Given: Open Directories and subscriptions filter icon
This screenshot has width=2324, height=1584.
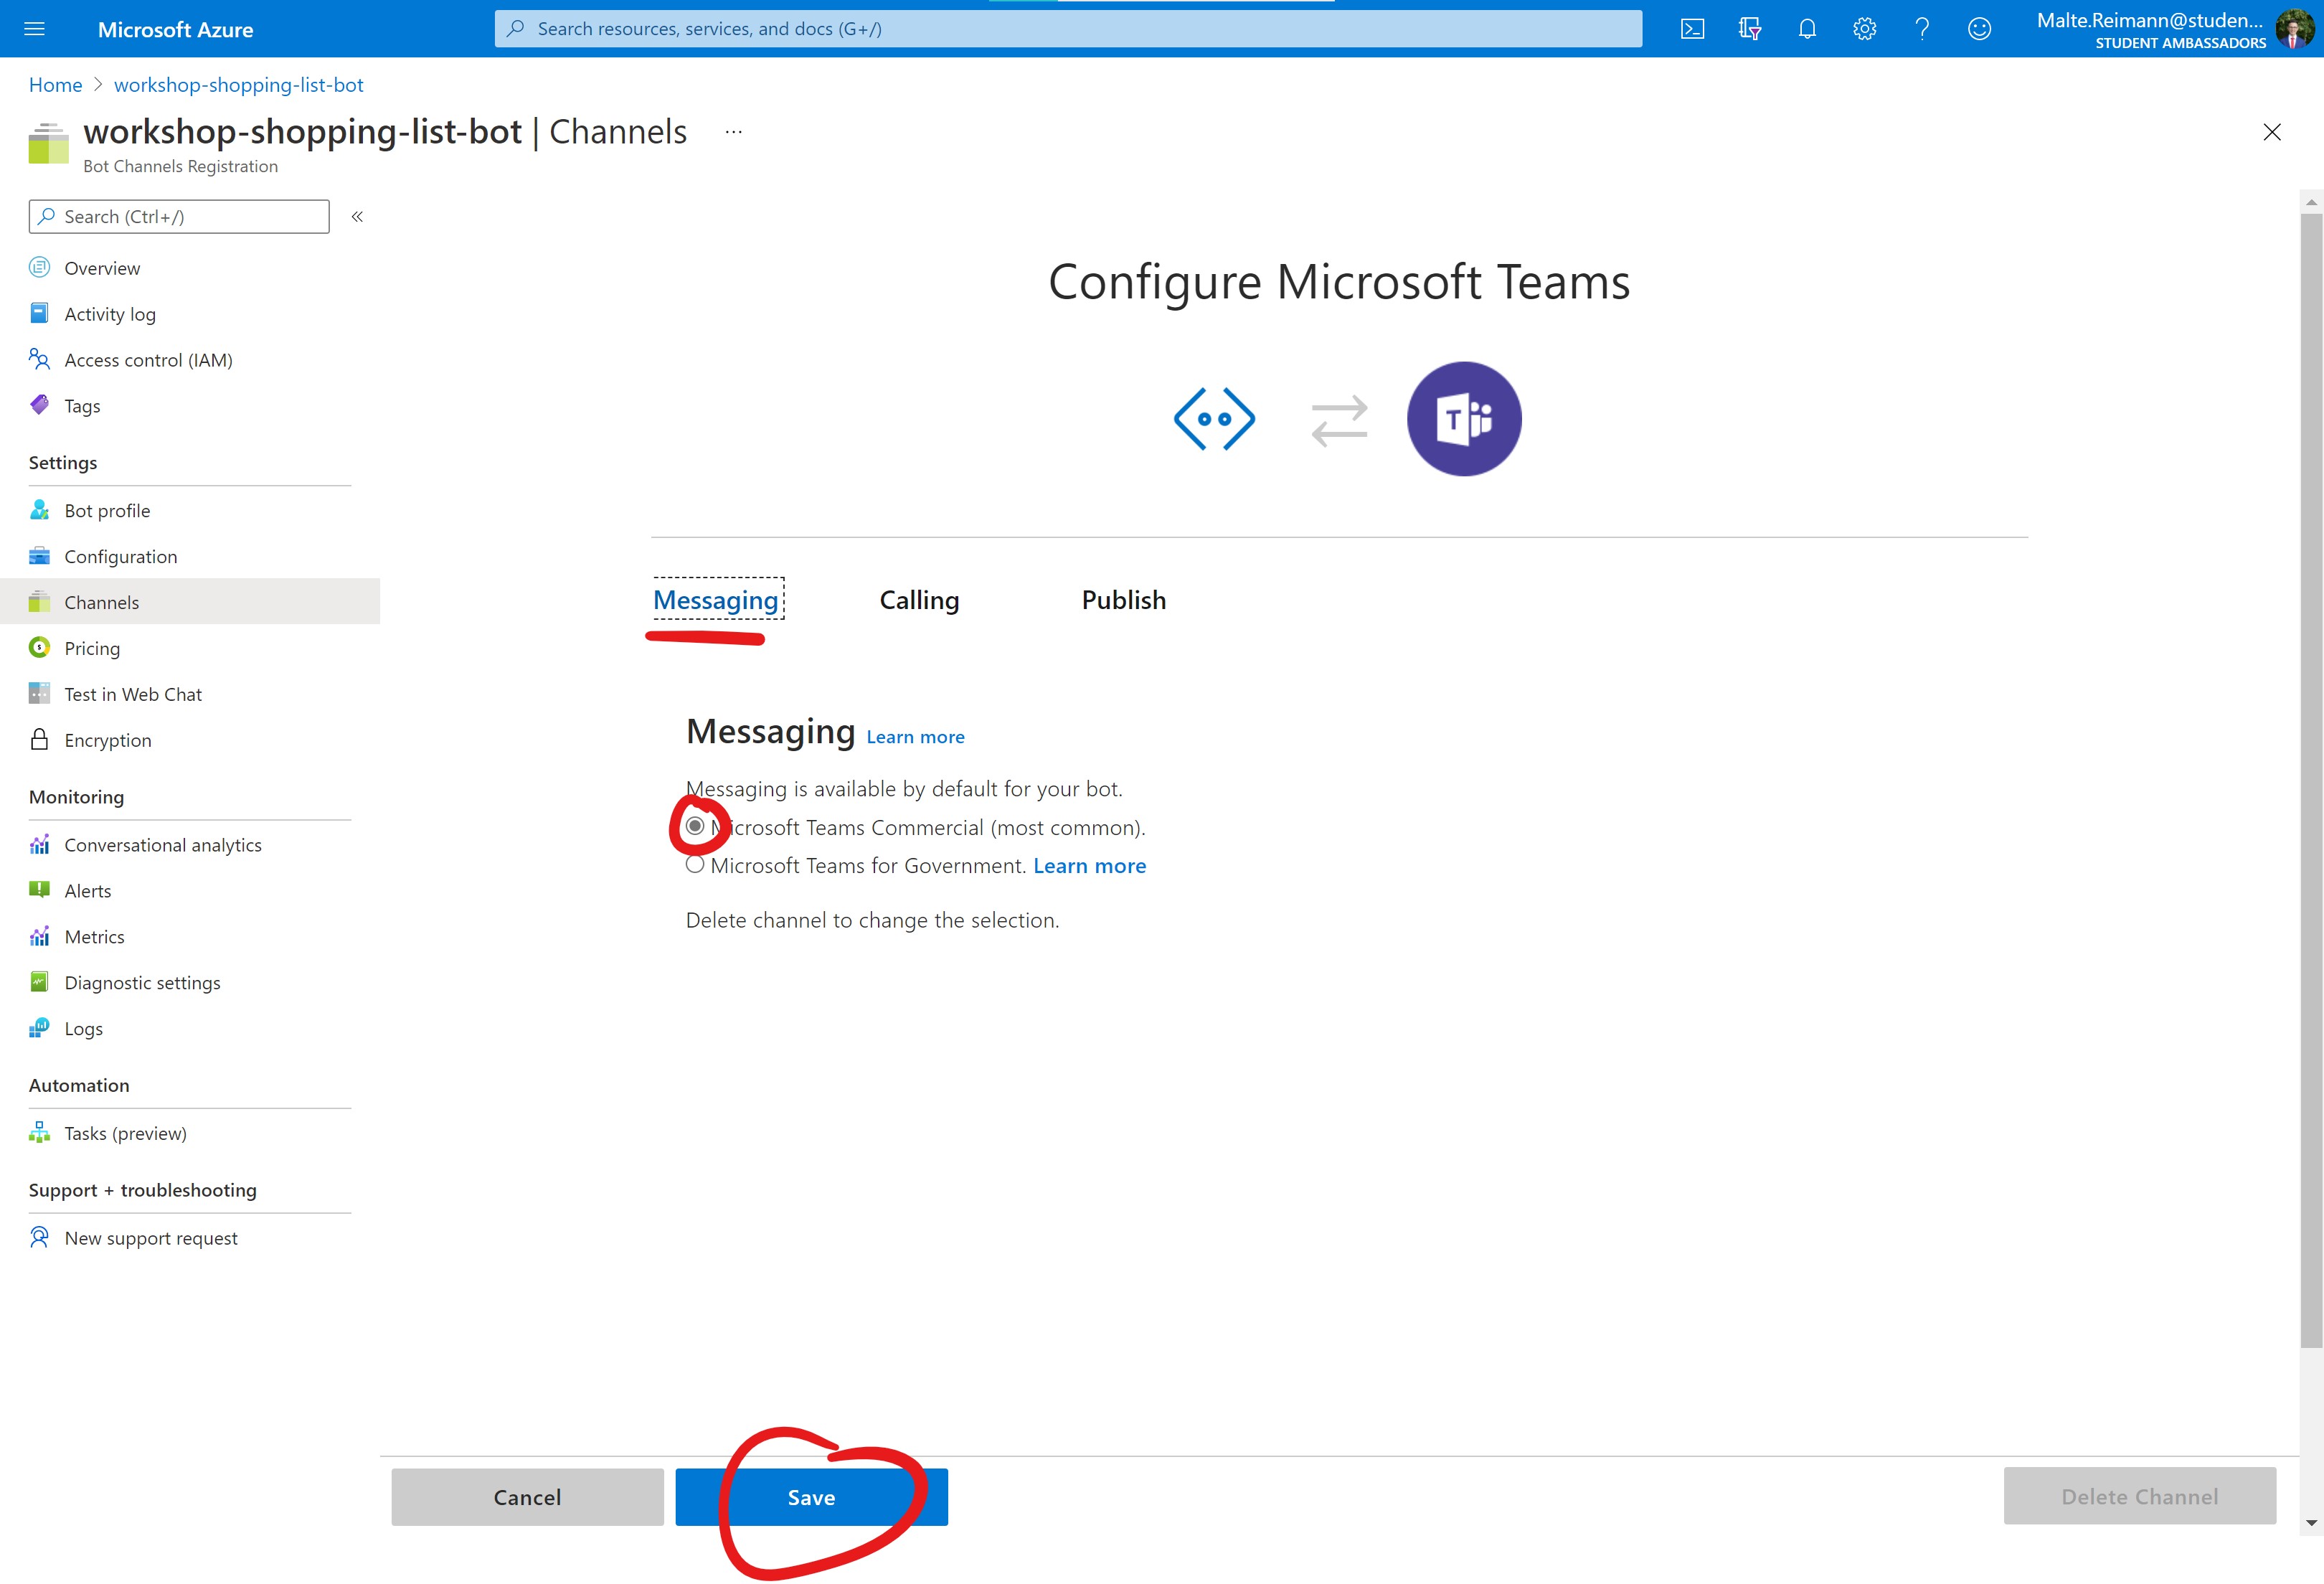Looking at the screenshot, I should click(x=1749, y=29).
